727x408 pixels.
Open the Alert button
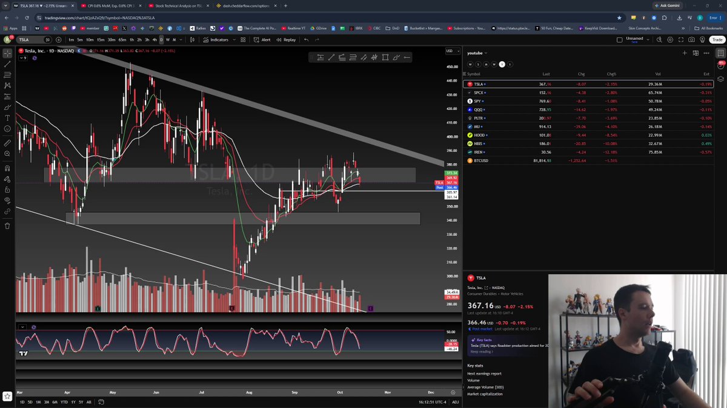[x=263, y=40]
